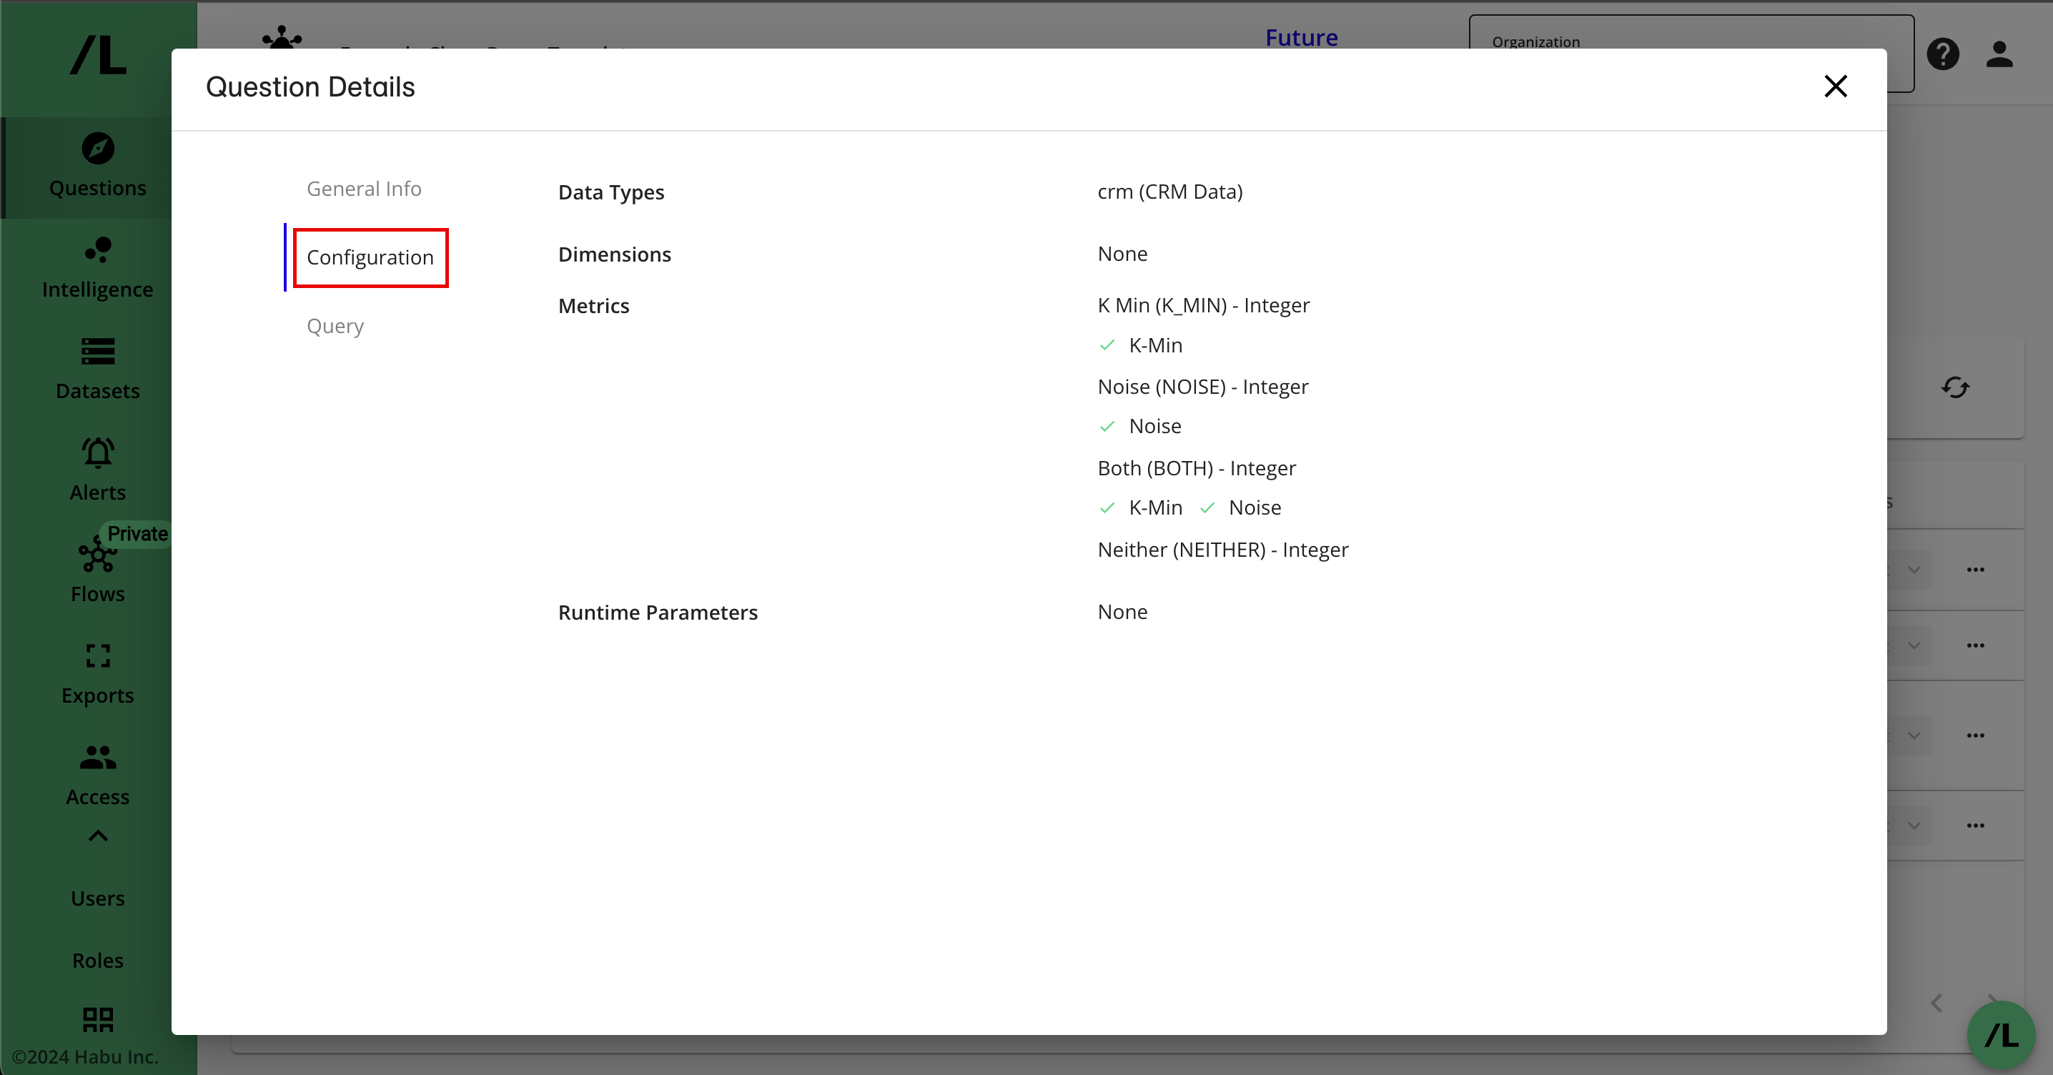Open the user account profile icon
This screenshot has width=2053, height=1075.
(1999, 54)
